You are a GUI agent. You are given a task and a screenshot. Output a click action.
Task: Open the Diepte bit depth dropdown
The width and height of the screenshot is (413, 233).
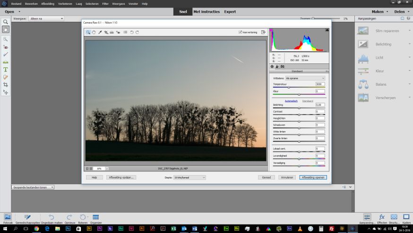[x=190, y=177]
